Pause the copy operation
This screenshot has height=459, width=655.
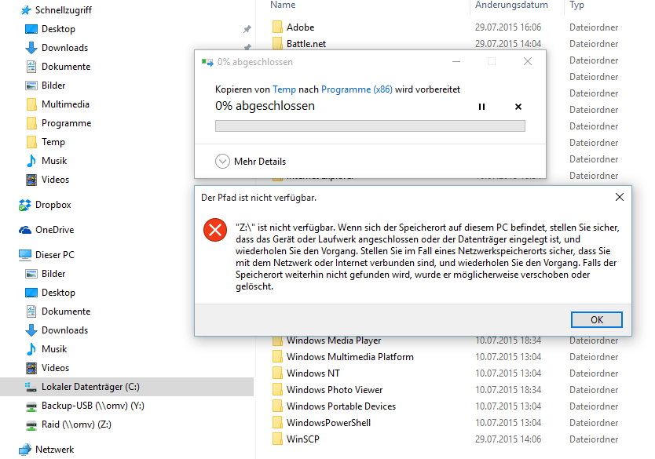[482, 107]
